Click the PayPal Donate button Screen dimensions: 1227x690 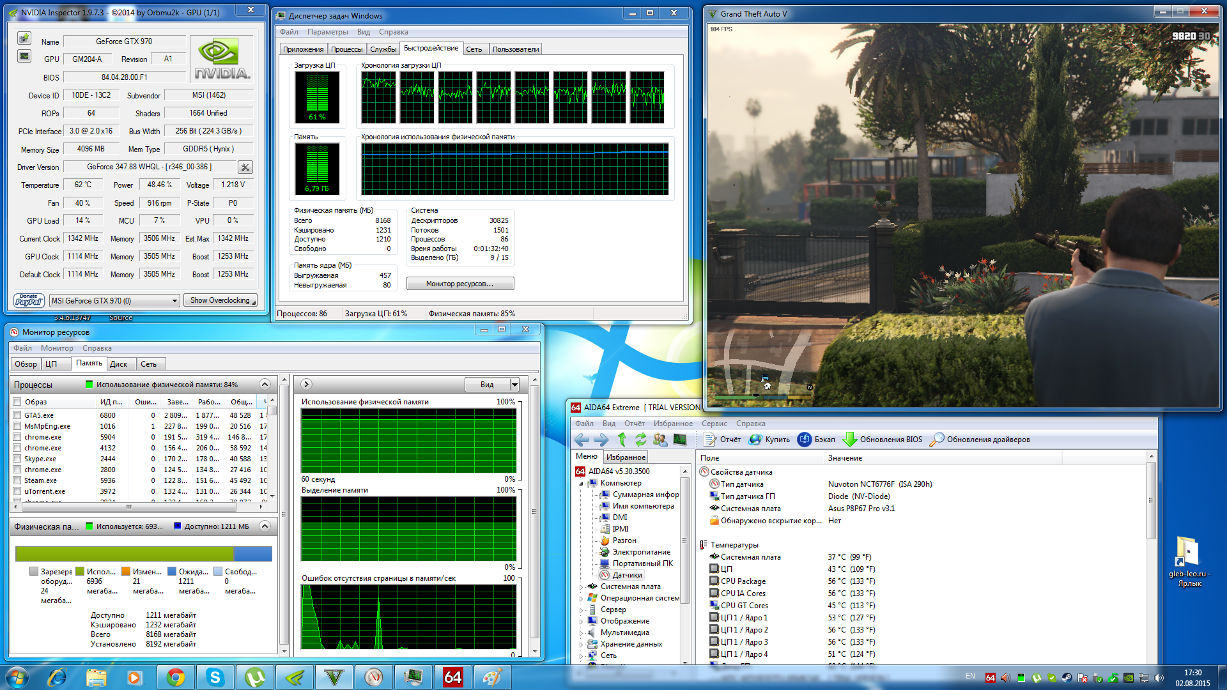[29, 300]
